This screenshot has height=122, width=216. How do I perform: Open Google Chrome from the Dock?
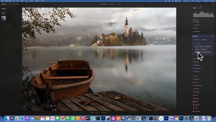pyautogui.click(x=139, y=118)
